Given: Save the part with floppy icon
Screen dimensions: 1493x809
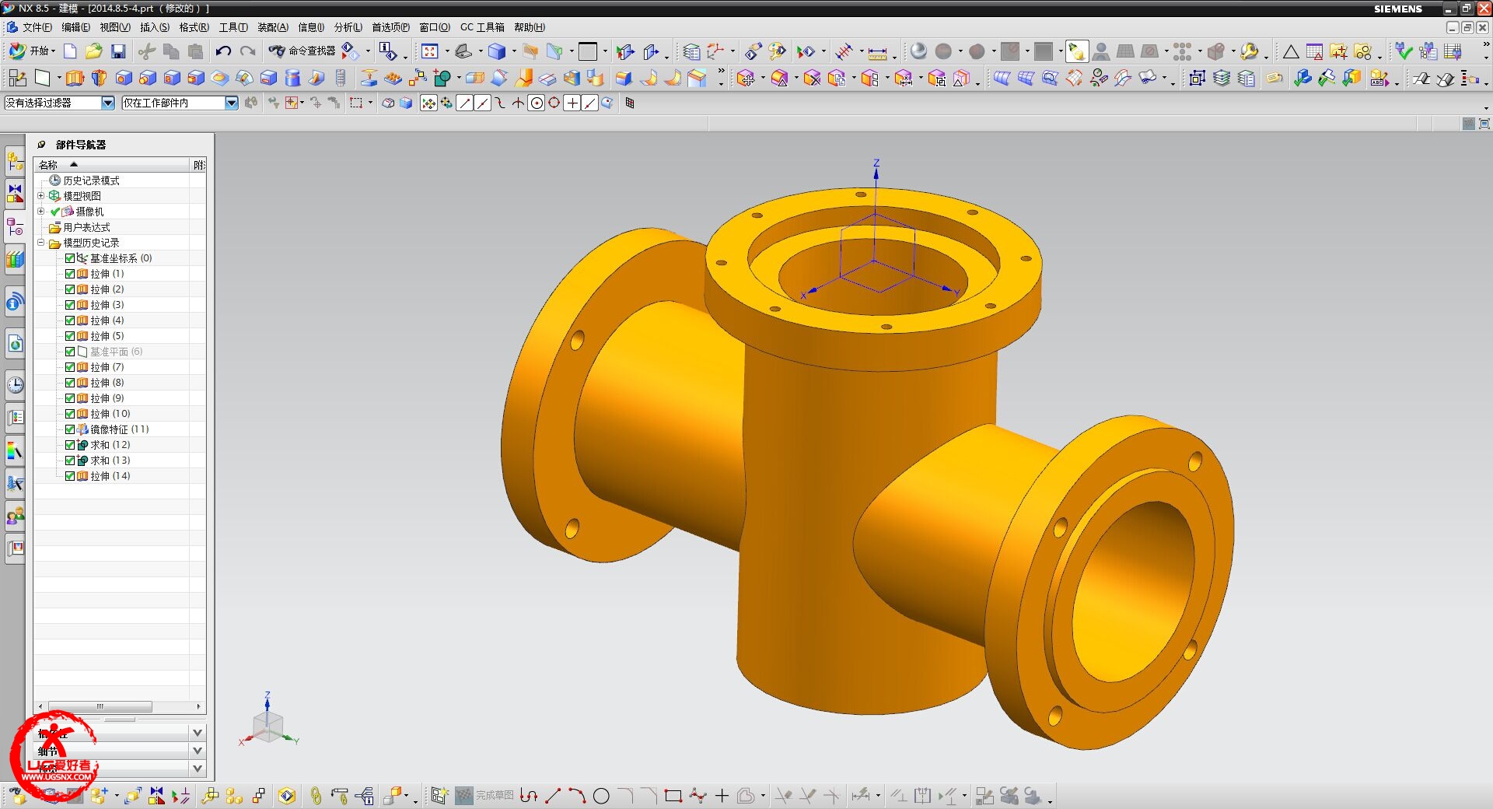Looking at the screenshot, I should (x=118, y=51).
